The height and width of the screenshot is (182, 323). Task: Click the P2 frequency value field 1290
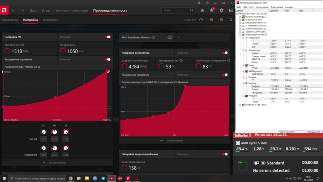pos(55,139)
